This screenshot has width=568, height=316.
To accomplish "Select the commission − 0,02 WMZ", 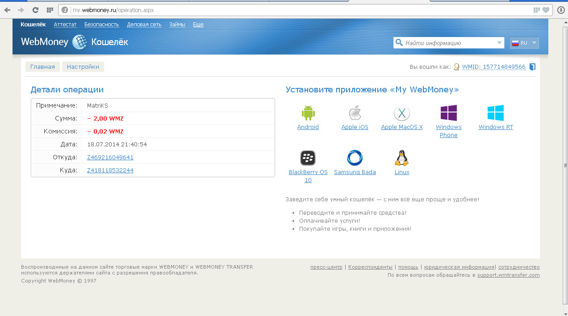I will 105,132.
